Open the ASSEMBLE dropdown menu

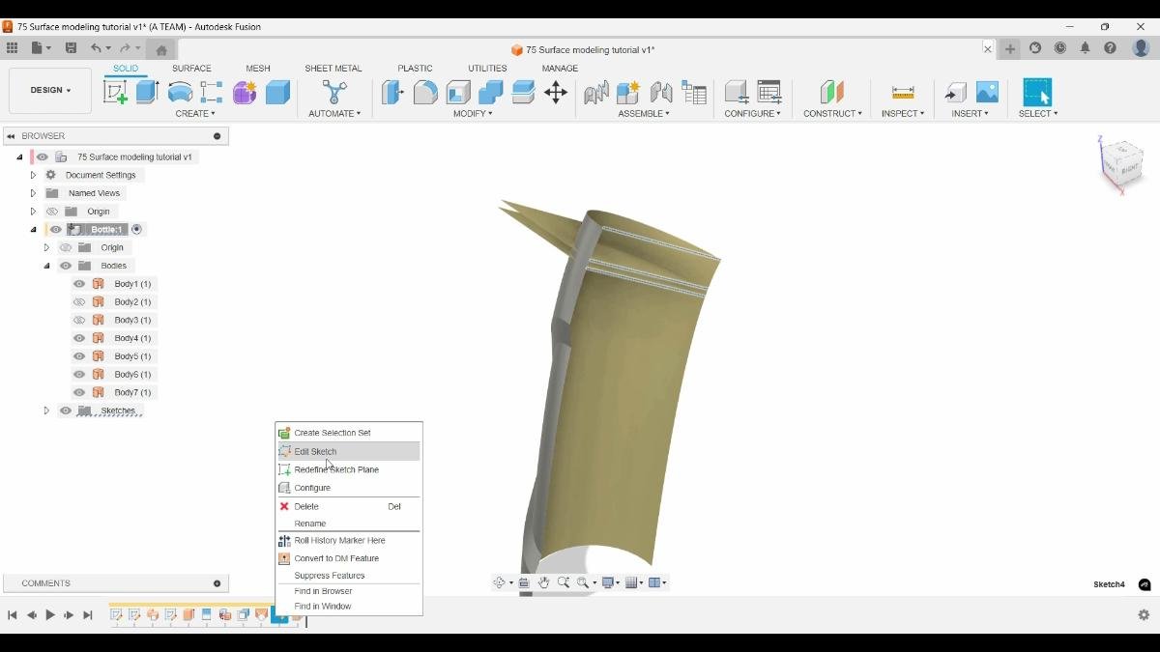click(644, 114)
